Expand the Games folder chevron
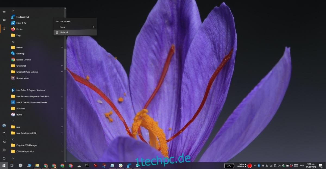Screen dimensions: 326x169 click(x=62, y=48)
